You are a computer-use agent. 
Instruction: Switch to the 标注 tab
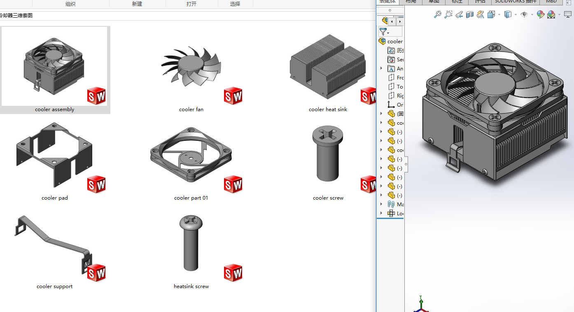click(x=457, y=2)
